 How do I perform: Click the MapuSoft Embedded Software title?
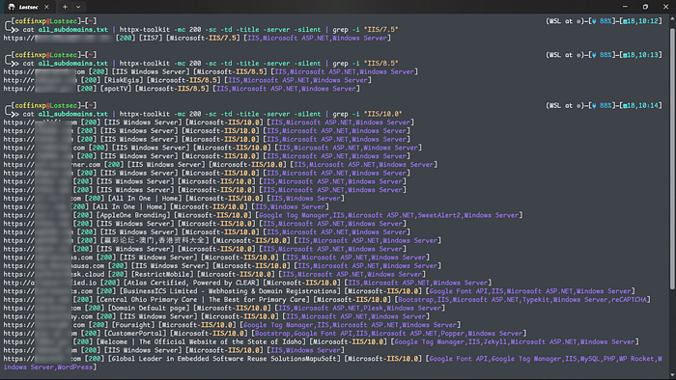point(224,359)
